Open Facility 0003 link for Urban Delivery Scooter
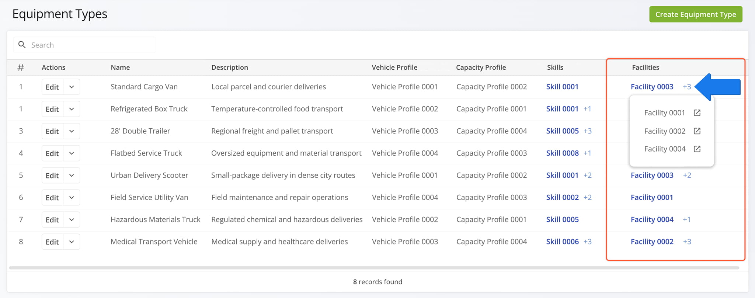755x298 pixels. [652, 175]
